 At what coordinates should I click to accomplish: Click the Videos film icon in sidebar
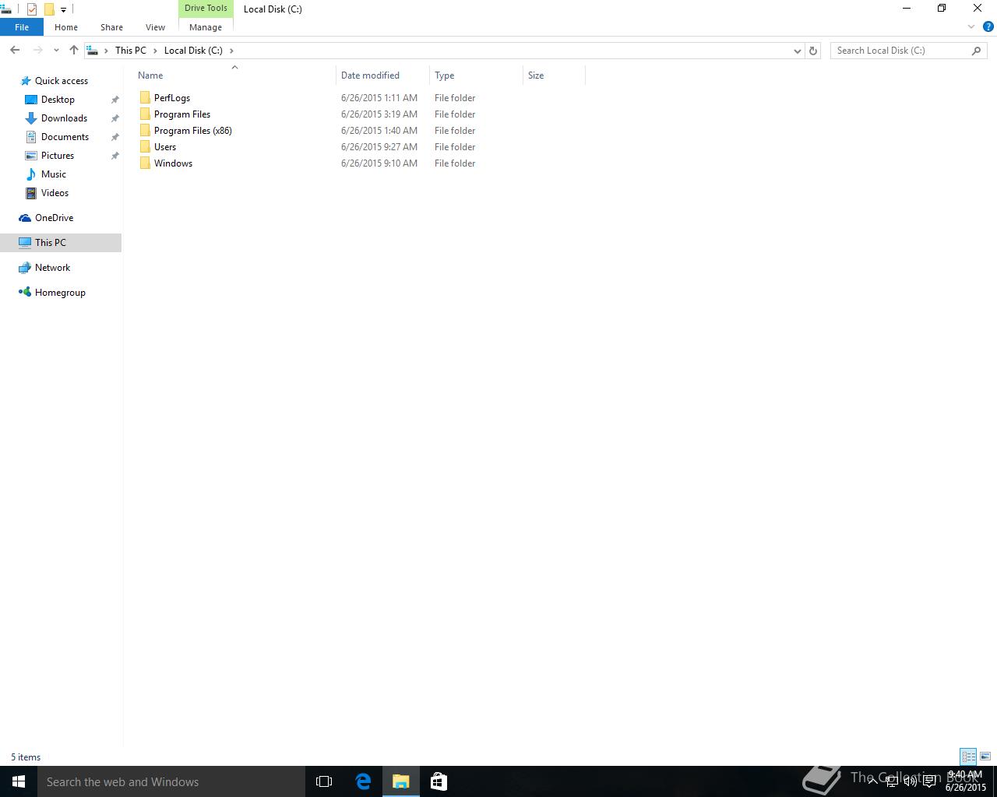31,193
